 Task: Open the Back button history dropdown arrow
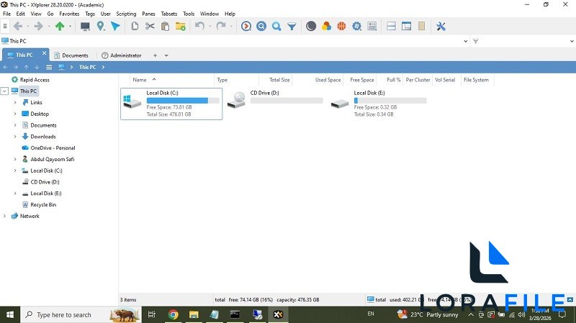tap(27, 26)
